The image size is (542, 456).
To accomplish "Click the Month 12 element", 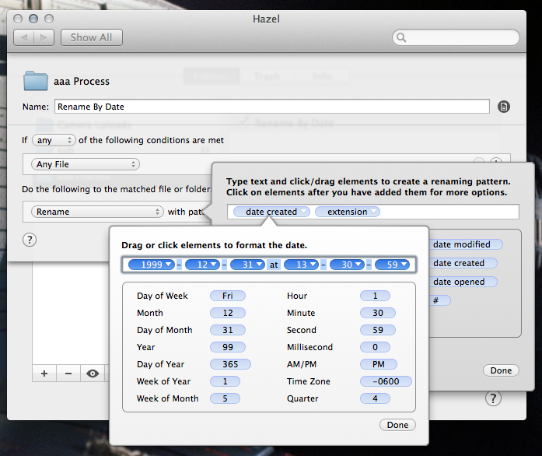I will pos(228,313).
